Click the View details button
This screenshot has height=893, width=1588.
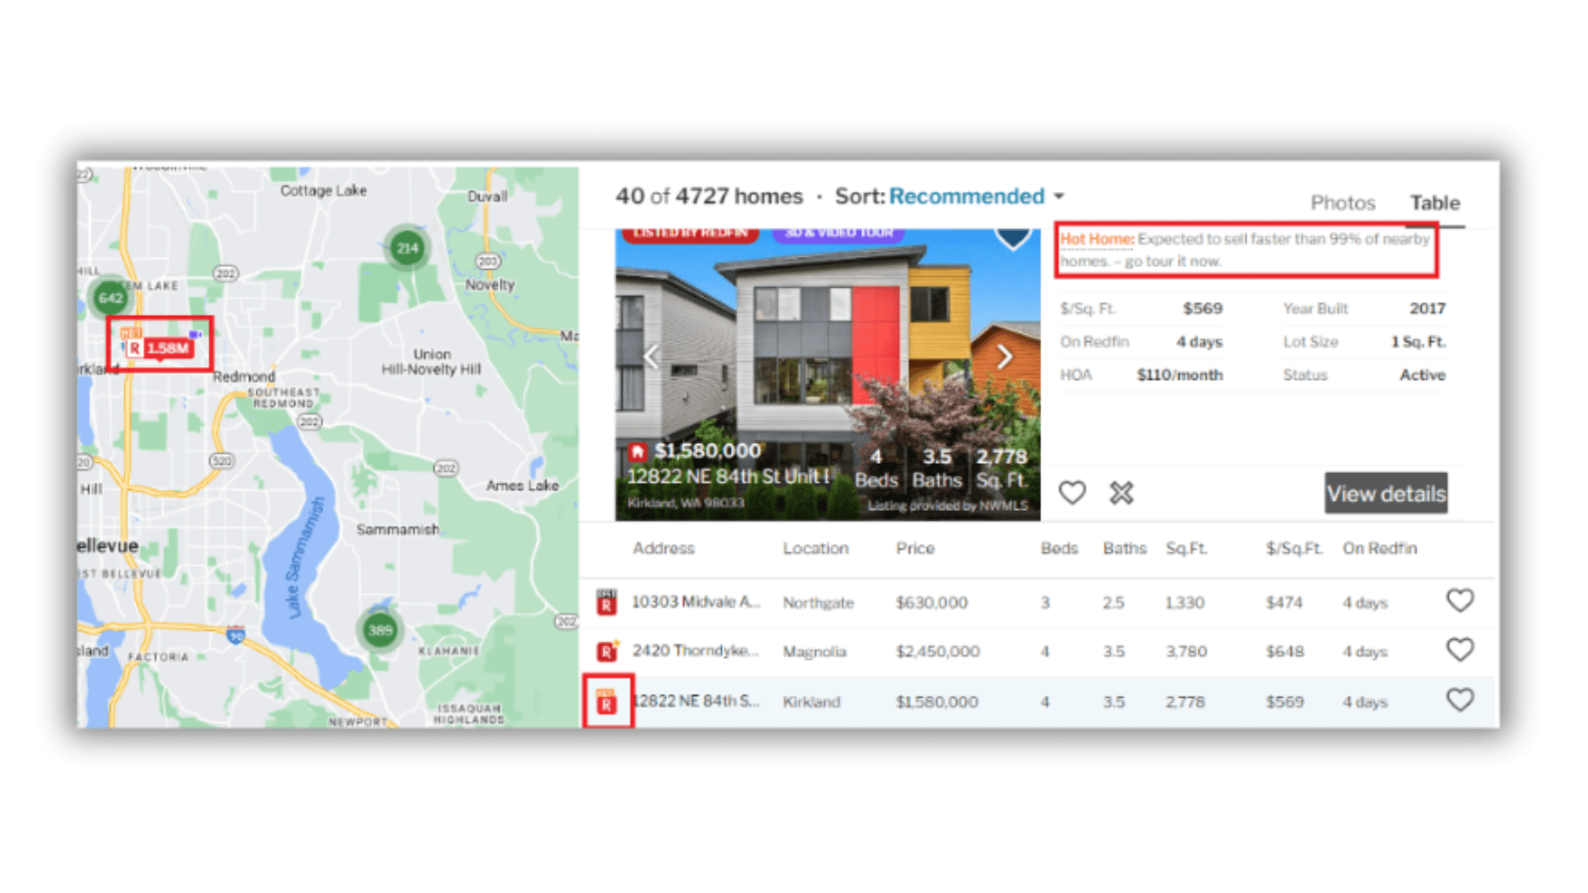tap(1385, 494)
